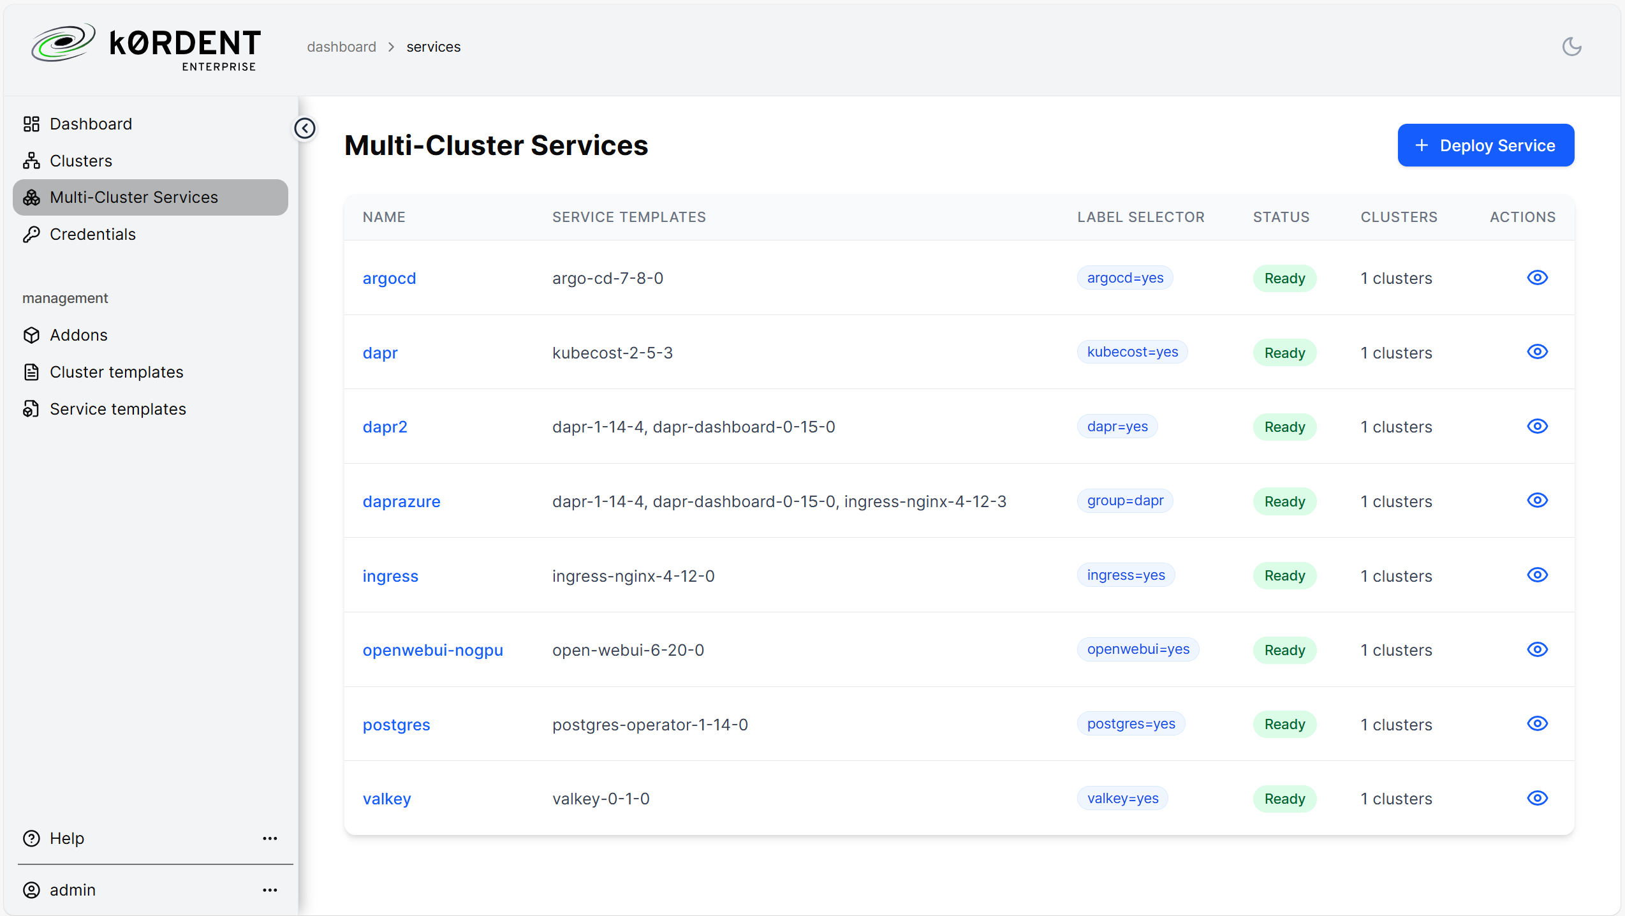Screen dimensions: 1625x916
Task: Click the dashboard breadcrumb link
Action: click(x=341, y=47)
